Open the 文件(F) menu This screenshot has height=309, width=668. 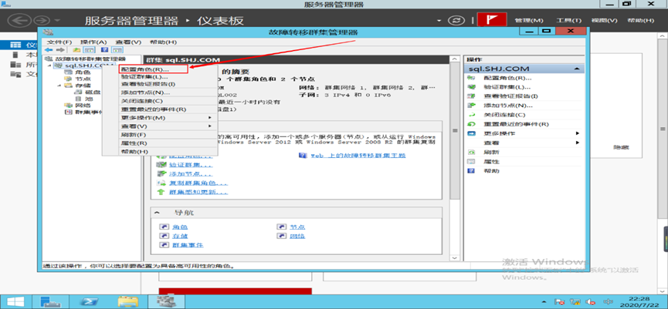59,42
